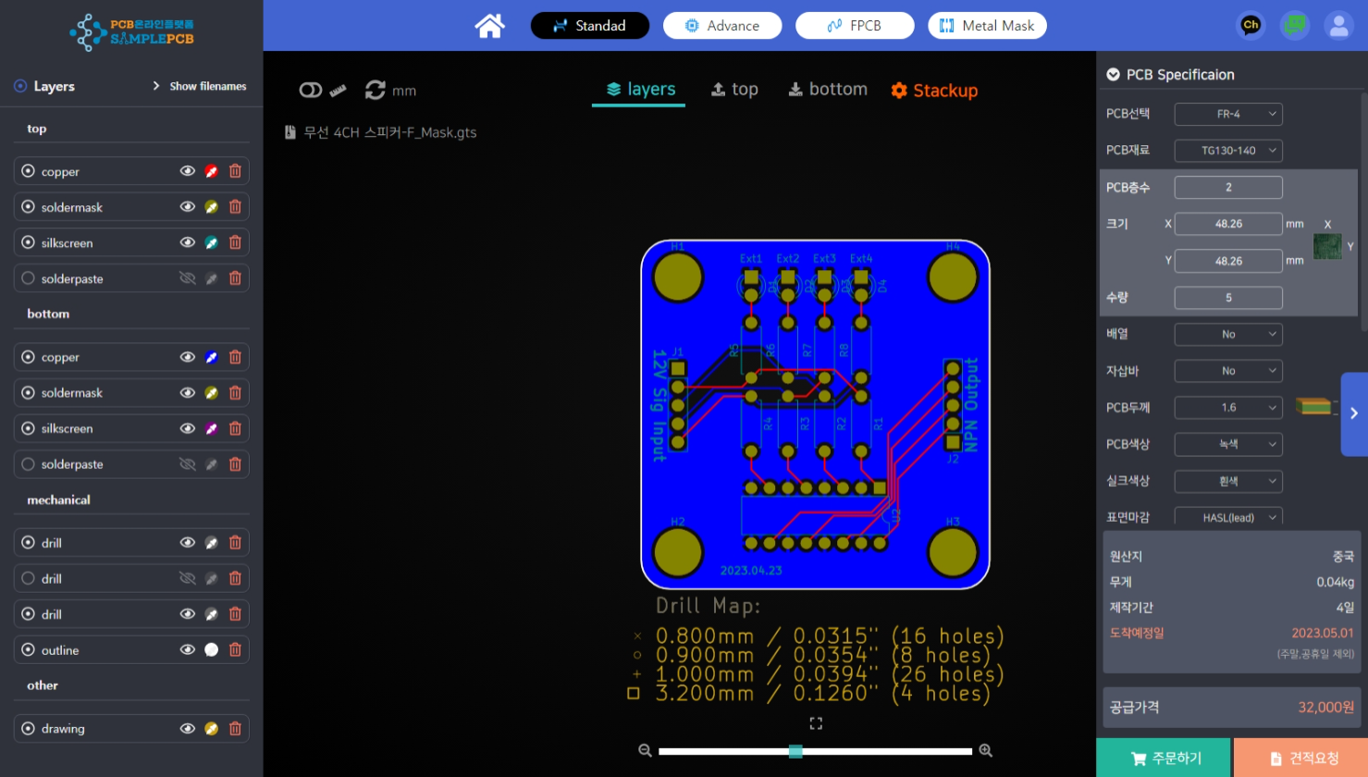
Task: Hide the drawing layer
Action: coord(188,729)
